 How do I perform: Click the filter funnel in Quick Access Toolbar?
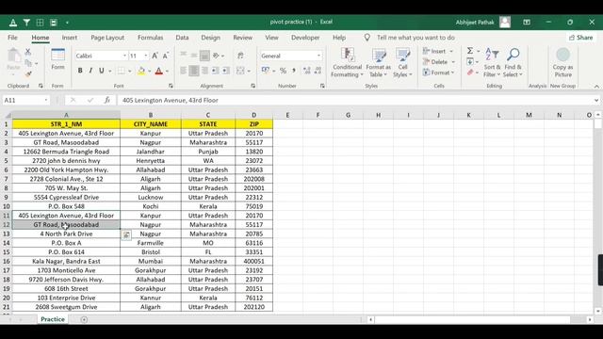pyautogui.click(x=26, y=23)
